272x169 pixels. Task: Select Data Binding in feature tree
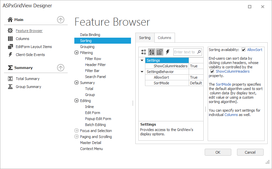click(90, 35)
